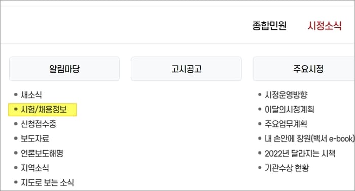This screenshot has width=355, height=191.
Task: Open the 보도자료 link
Action: (x=35, y=138)
